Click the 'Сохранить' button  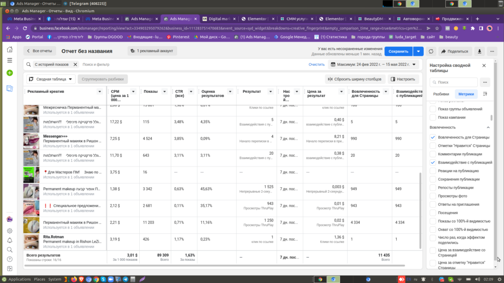398,51
